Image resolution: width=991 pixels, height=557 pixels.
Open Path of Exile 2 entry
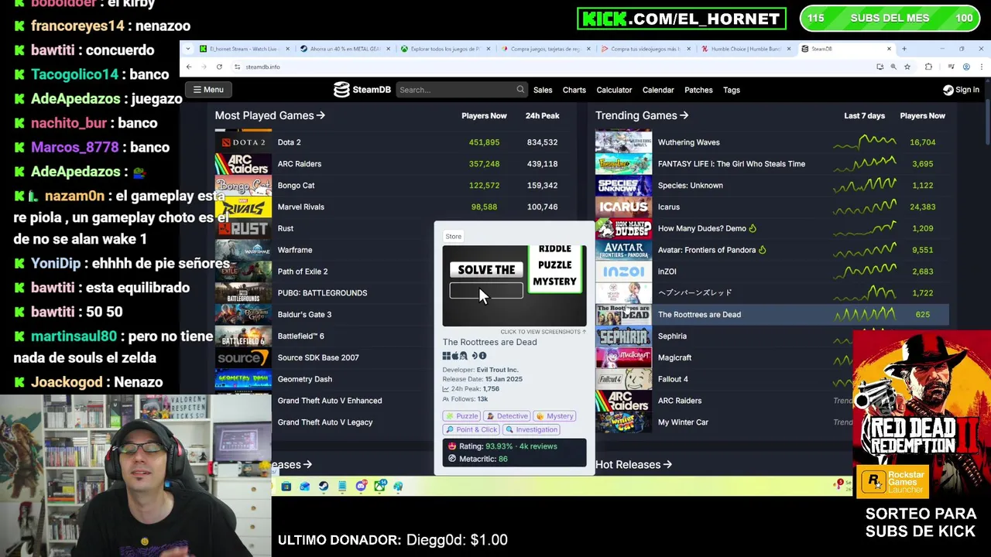[303, 272]
